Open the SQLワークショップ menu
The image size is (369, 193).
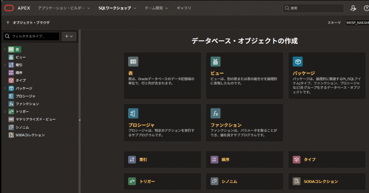[117, 8]
